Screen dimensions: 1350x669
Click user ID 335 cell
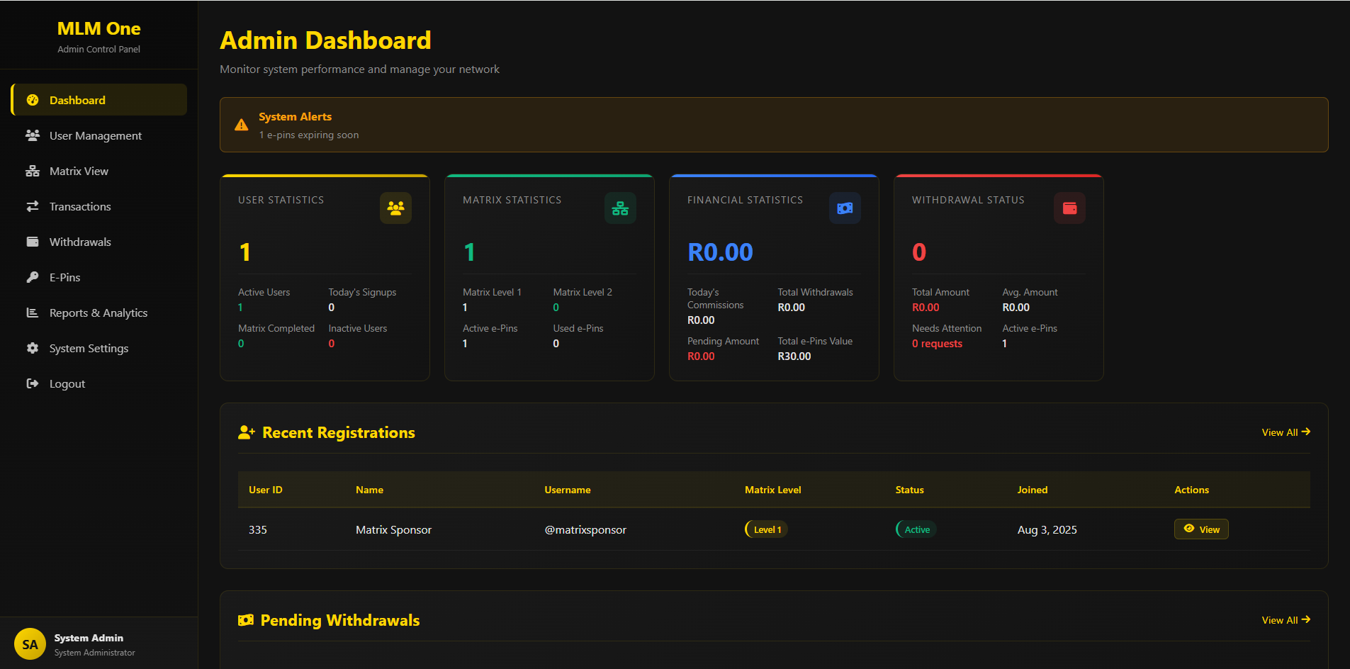(x=258, y=529)
